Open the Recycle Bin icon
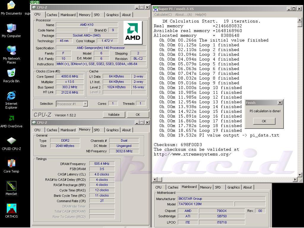This screenshot has height=228, width=304. point(11,75)
